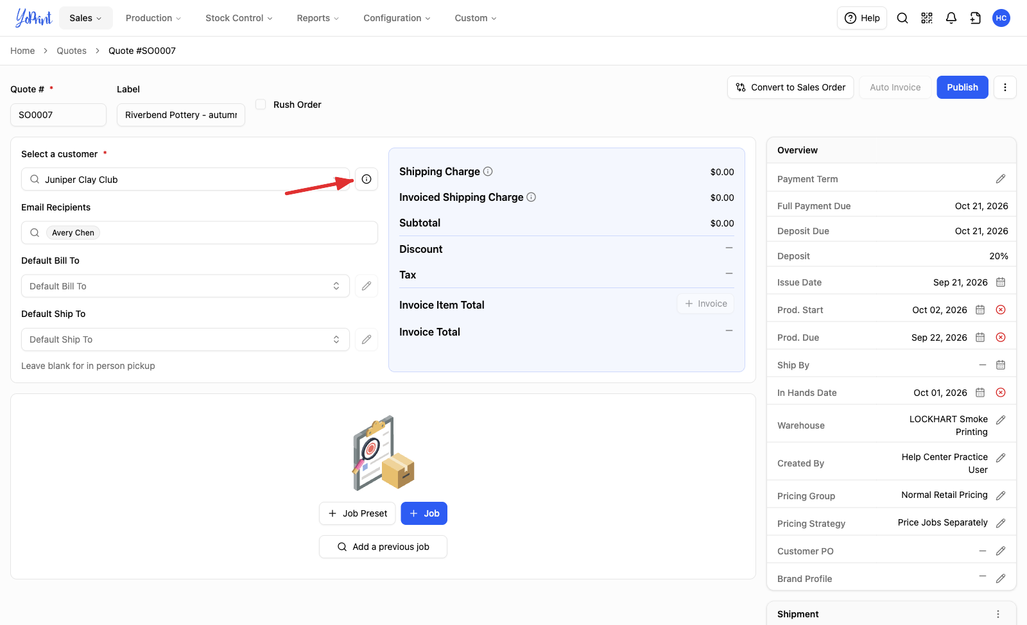Click the HC user avatar
The height and width of the screenshot is (625, 1027).
coord(1001,18)
